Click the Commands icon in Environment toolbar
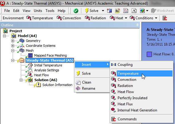Viewport: 175px width, 124px height. coord(165,18)
